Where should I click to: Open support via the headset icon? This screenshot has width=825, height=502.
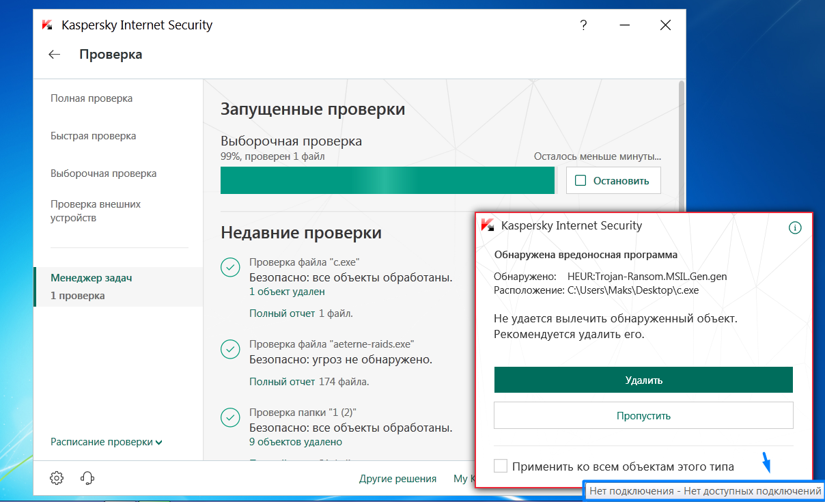87,478
